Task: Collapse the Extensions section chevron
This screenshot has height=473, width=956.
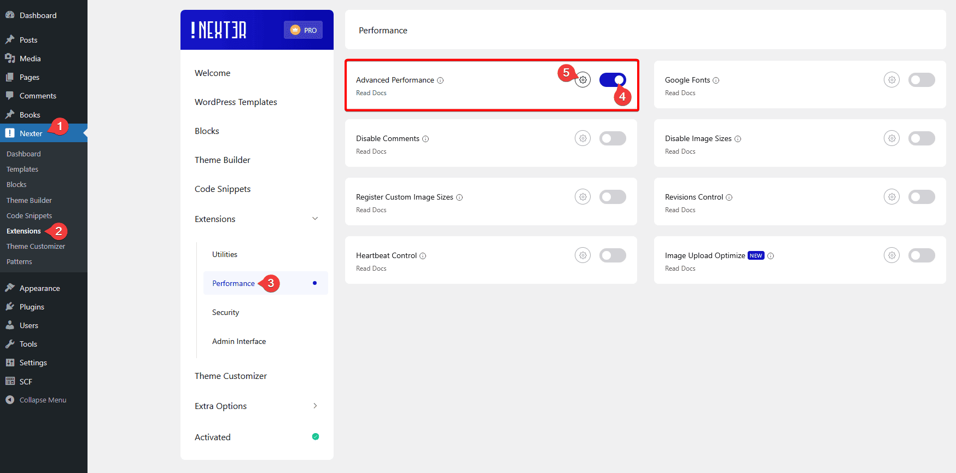Action: pos(315,219)
